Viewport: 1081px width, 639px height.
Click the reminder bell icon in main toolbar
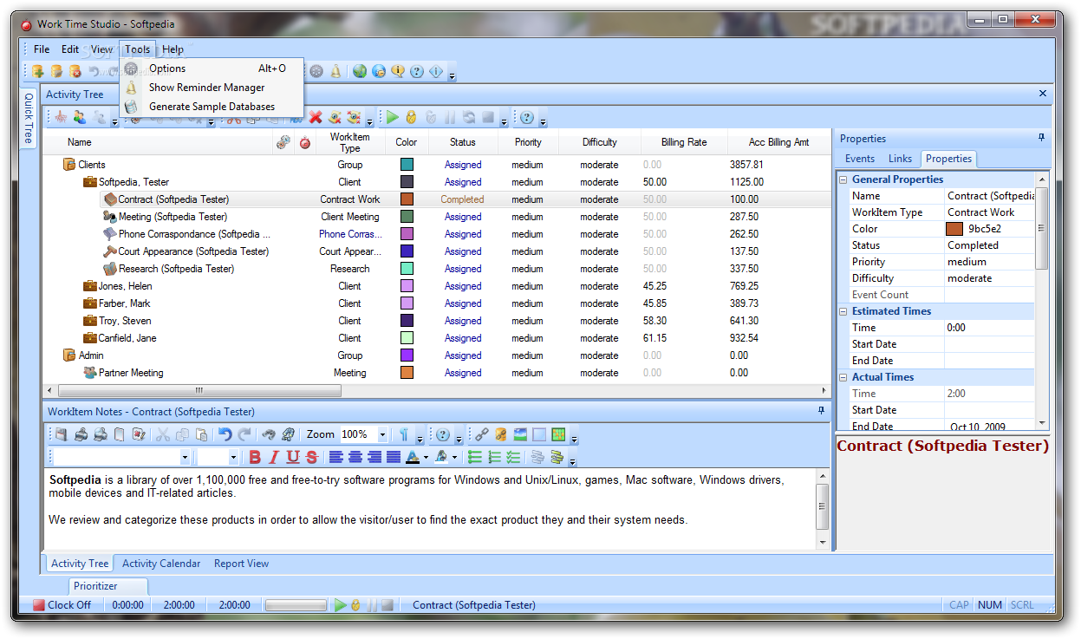coord(335,71)
